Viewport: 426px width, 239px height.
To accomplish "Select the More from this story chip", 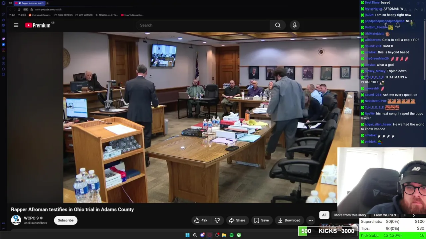I will click(350, 215).
